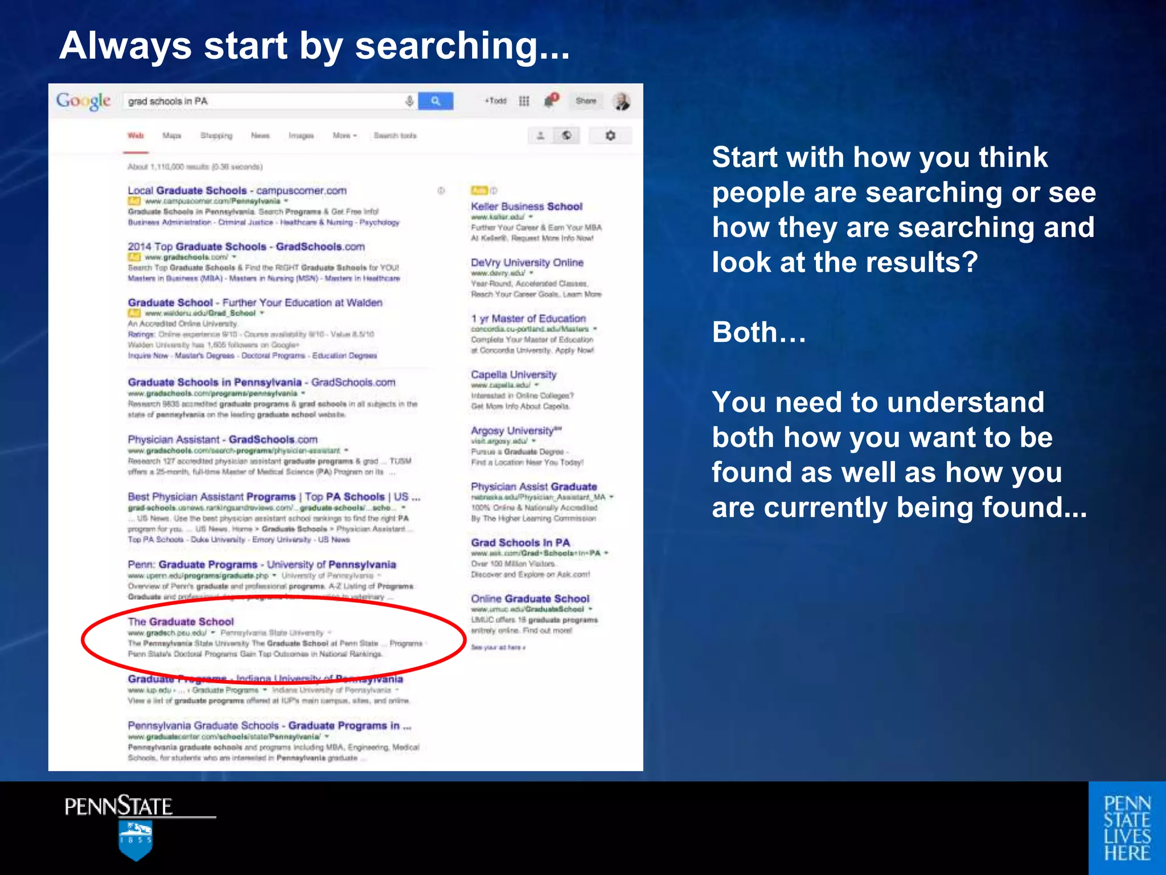Expand dropdown arrow next to www.gradschools.com/ ad URL
Viewport: 1166px width, 875px height.
(234, 257)
